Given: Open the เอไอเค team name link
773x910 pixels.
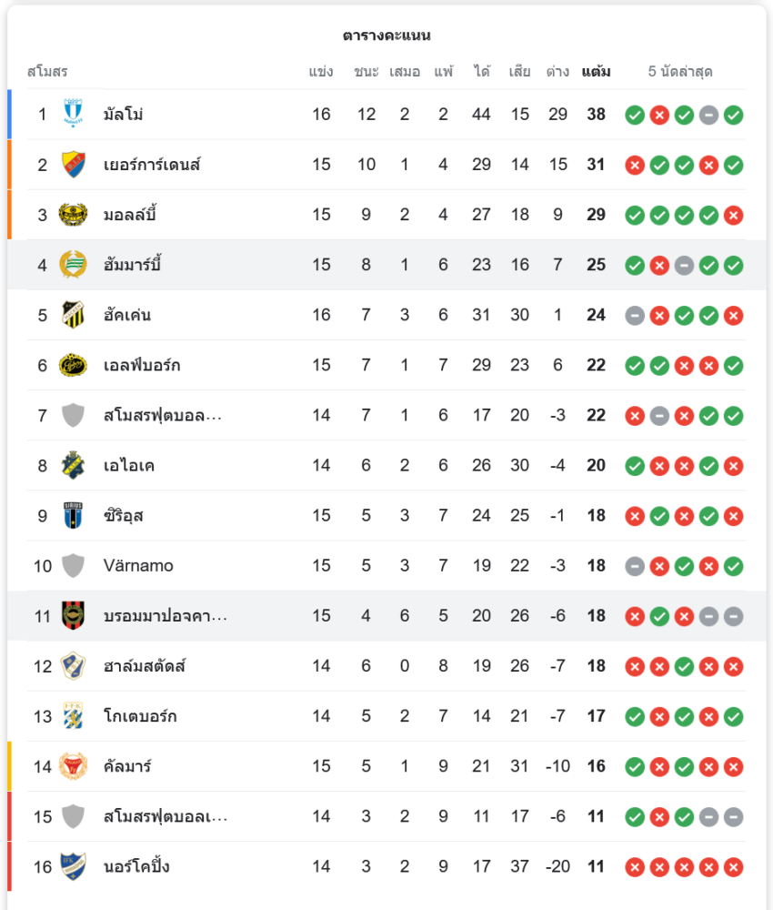Looking at the screenshot, I should [129, 466].
